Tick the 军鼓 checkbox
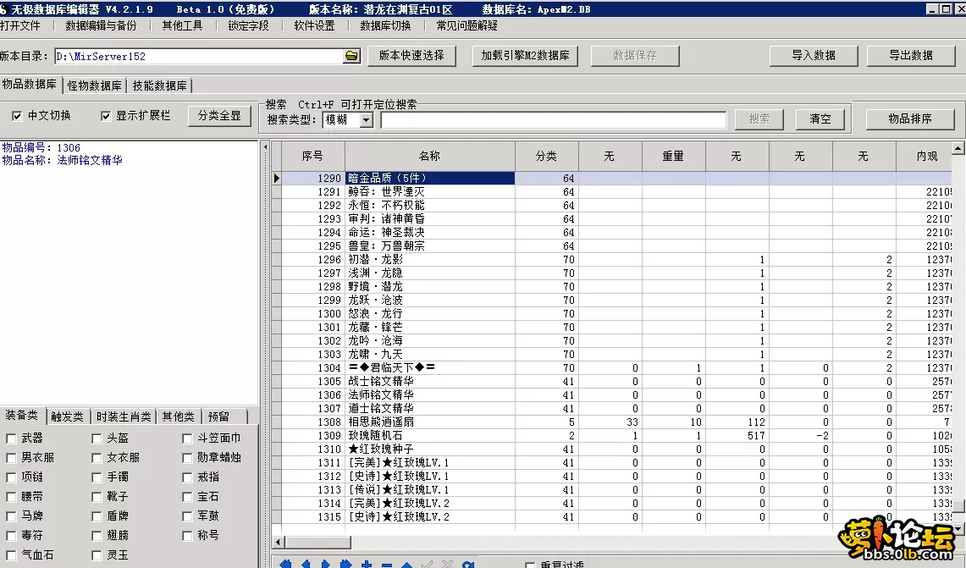966x568 pixels. (x=187, y=516)
